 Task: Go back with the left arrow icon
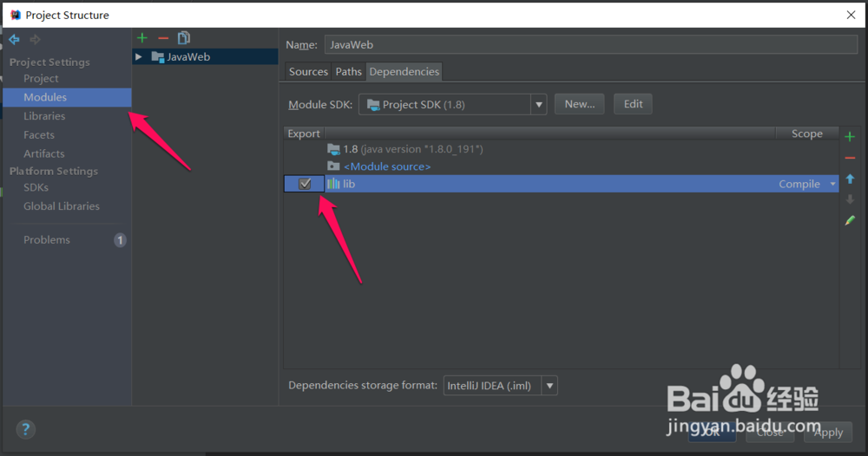click(x=15, y=39)
